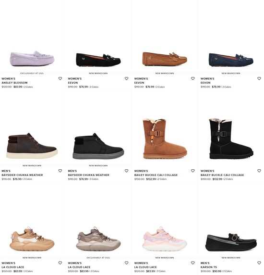
Task: View the chestnut Bailey Buckle boot photo
Action: [x=165, y=139]
